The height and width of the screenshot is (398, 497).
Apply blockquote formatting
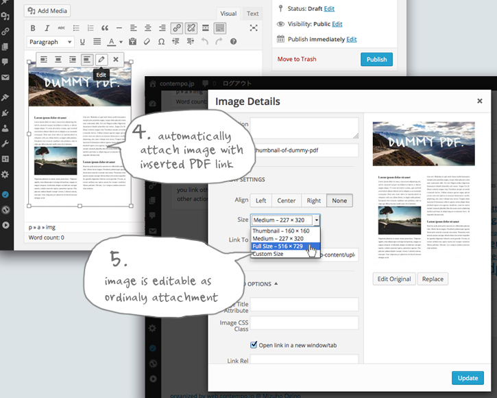pyautogui.click(x=105, y=28)
